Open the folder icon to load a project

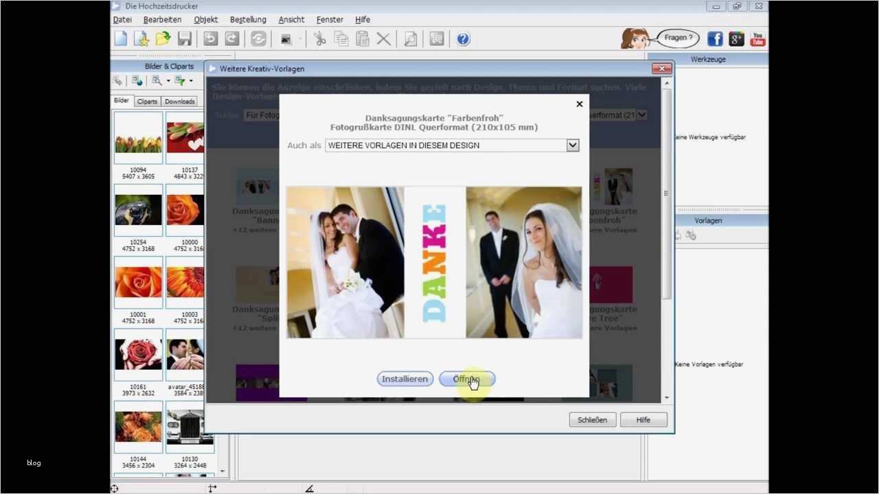pyautogui.click(x=163, y=39)
